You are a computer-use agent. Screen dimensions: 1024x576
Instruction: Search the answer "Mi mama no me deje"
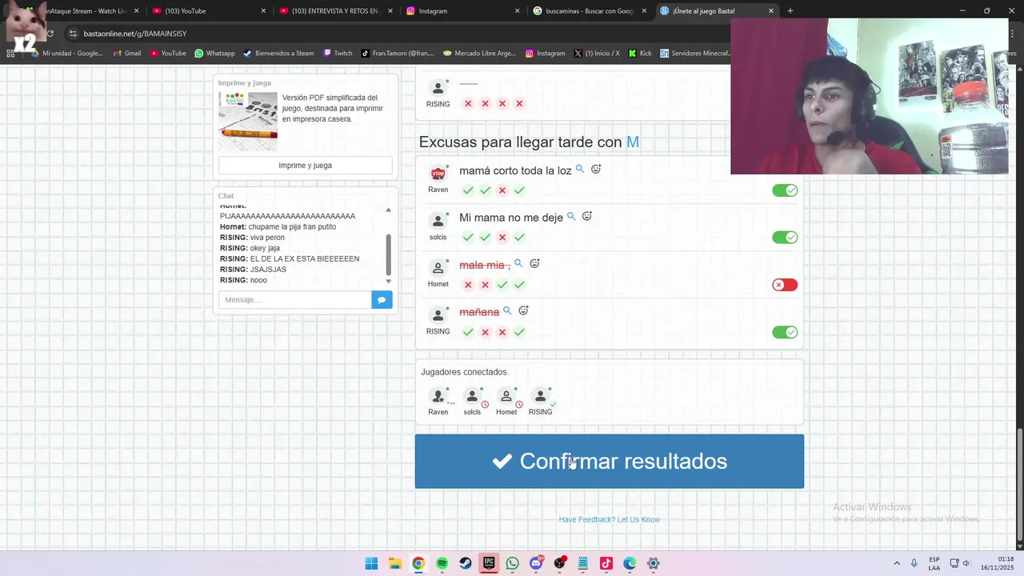[571, 217]
